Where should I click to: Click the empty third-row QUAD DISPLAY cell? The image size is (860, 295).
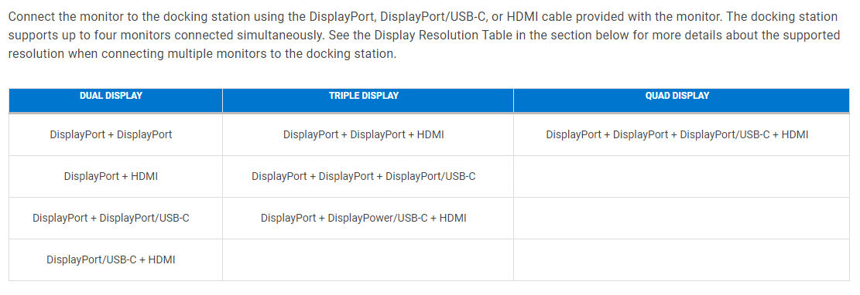click(x=681, y=218)
